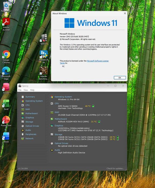Launch Adobe Acrobat from desktop

6,24
